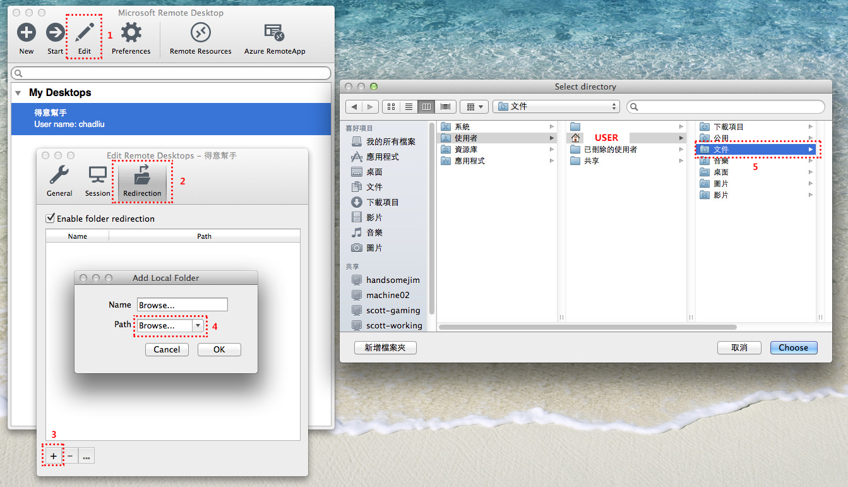Select 使用者 folder in first column
848x487 pixels.
(x=498, y=138)
